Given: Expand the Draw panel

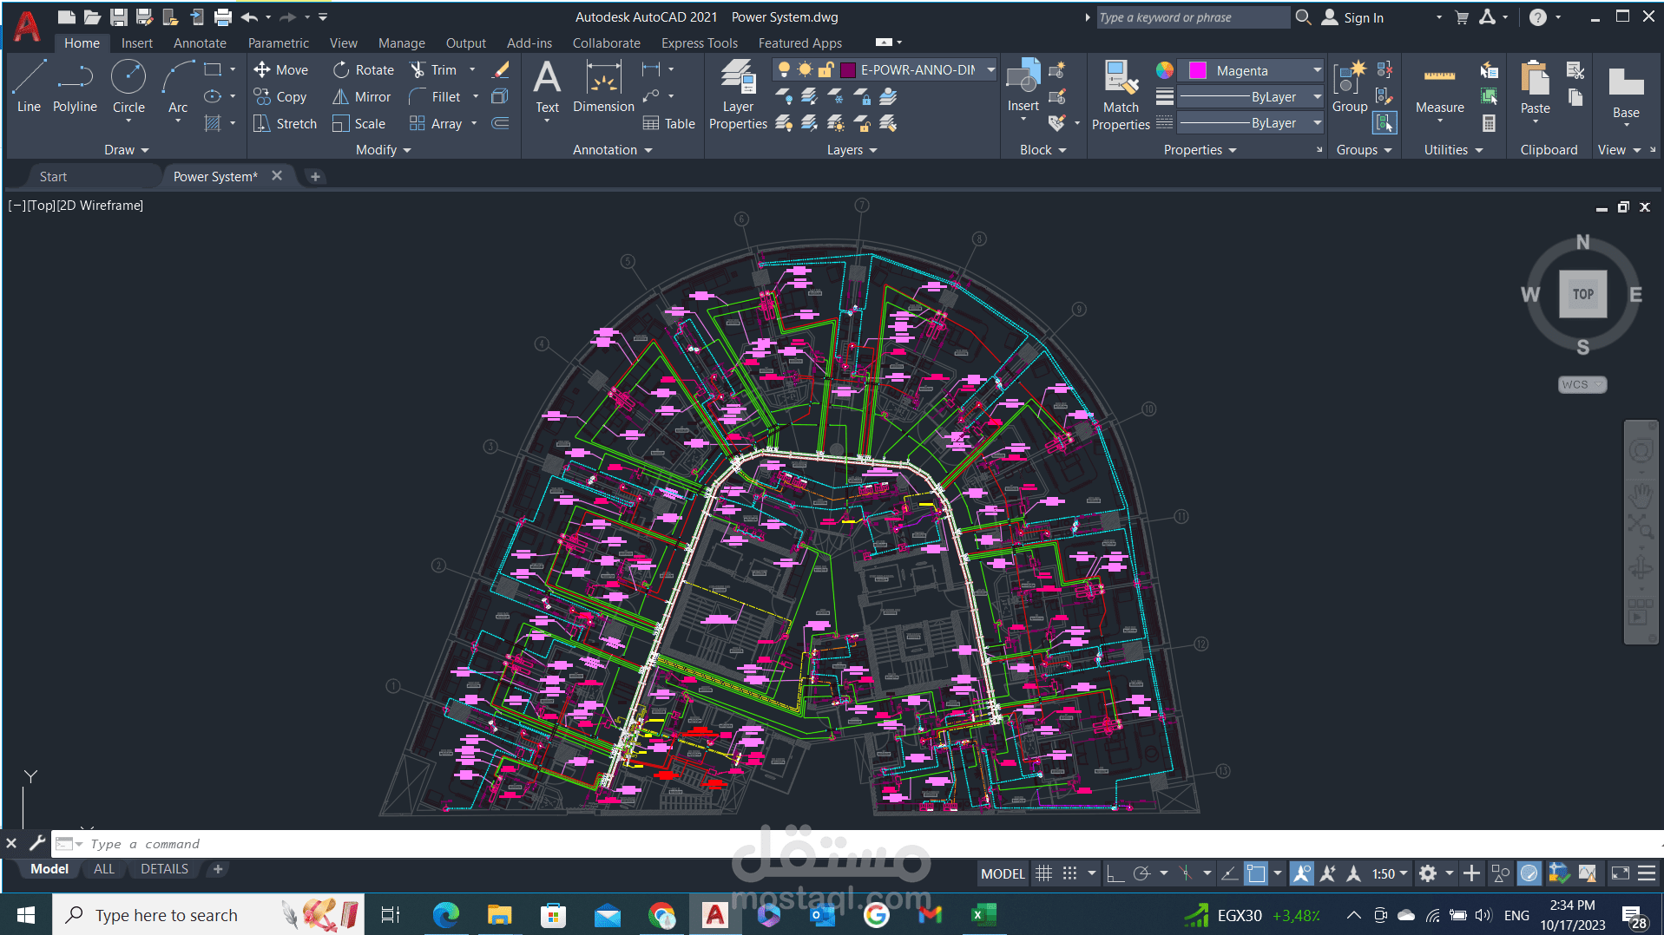Looking at the screenshot, I should pyautogui.click(x=127, y=150).
